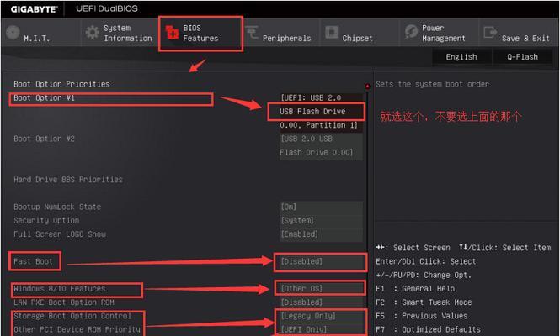Viewport: 560px width, 336px height.
Task: Toggle LAN PXE Boot Option ROM [Disabled]
Action: pos(321,302)
